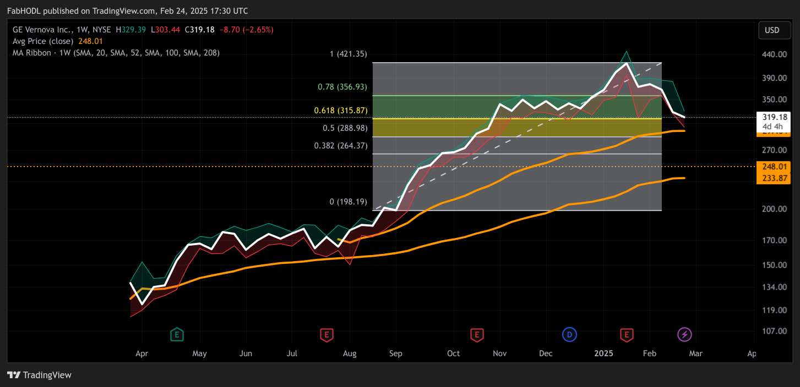This screenshot has width=800, height=387.
Task: Click the Fibonacci 0.78 (356.93) label
Action: [x=342, y=87]
